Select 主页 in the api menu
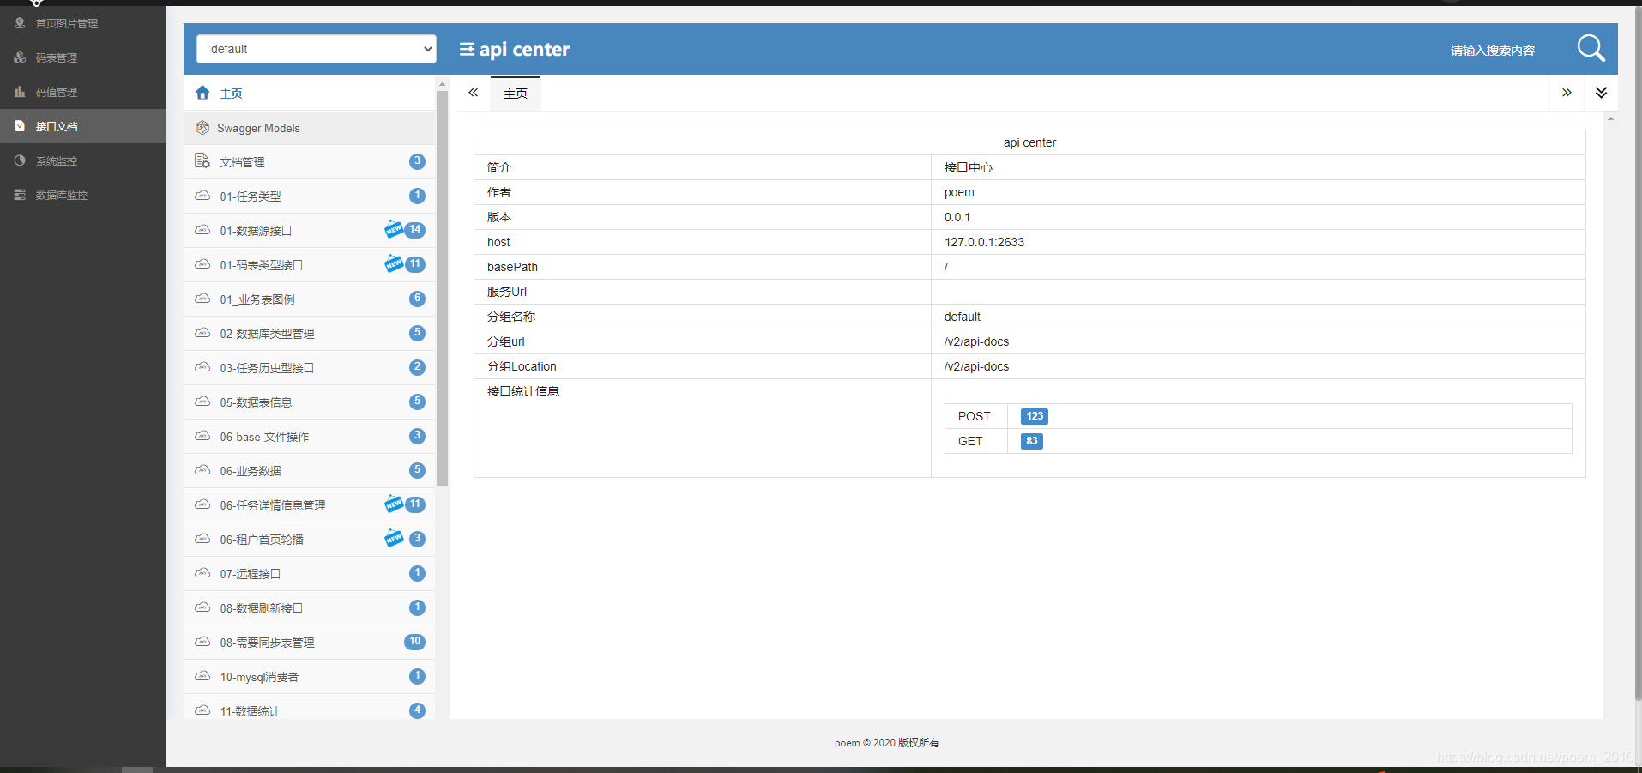Image resolution: width=1642 pixels, height=773 pixels. [310, 93]
